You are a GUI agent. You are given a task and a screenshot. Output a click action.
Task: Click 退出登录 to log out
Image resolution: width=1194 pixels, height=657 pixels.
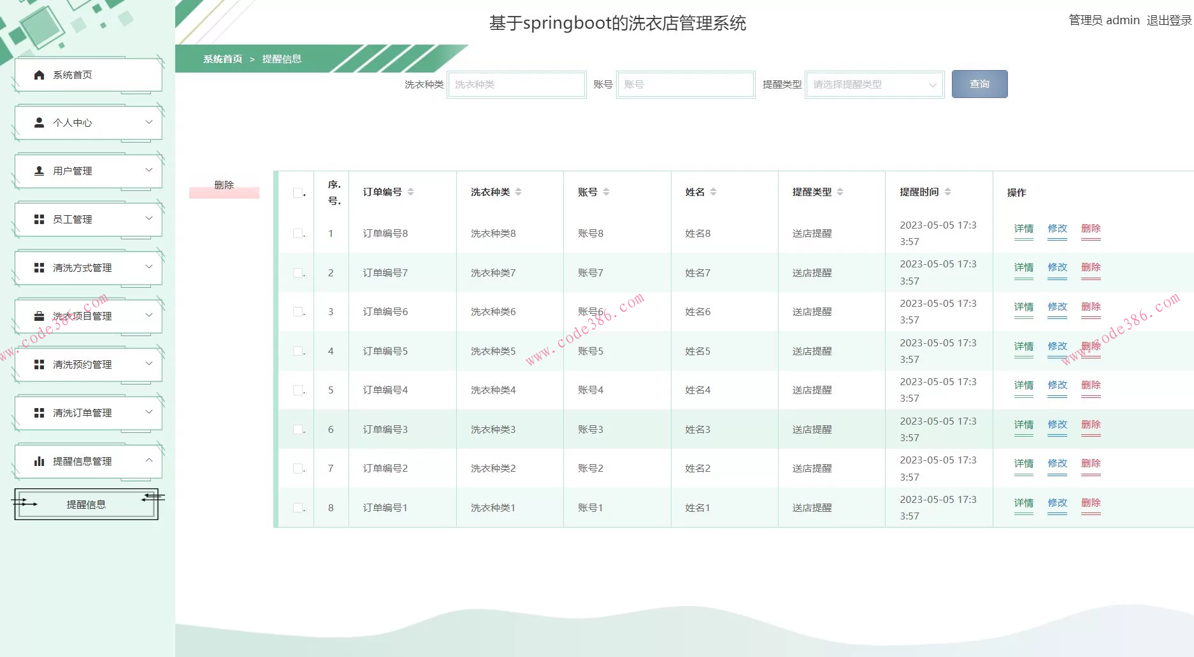[1169, 20]
